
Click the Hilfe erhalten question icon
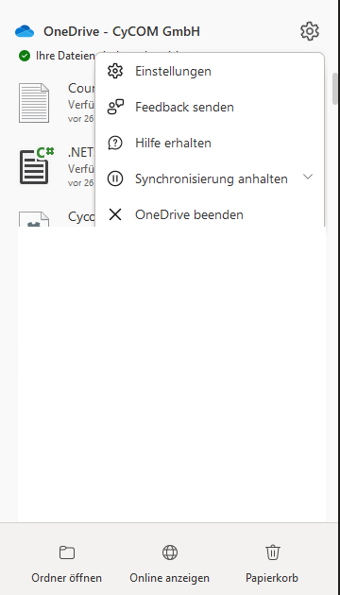pos(115,143)
